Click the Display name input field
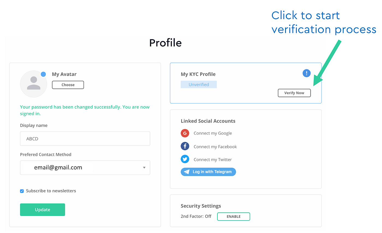The image size is (382, 233). click(85, 139)
